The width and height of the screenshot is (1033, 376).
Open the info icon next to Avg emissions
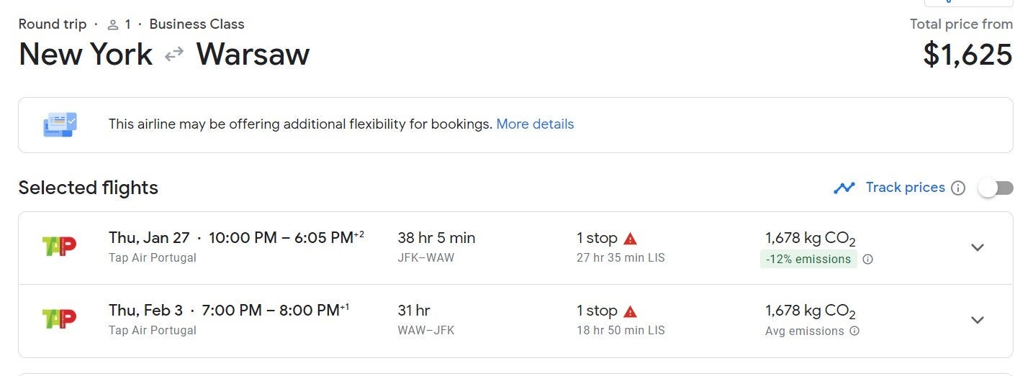[854, 331]
